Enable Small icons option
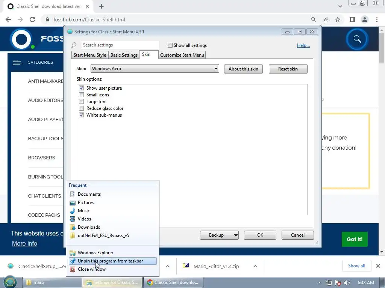Image resolution: width=385 pixels, height=288 pixels. (x=81, y=95)
